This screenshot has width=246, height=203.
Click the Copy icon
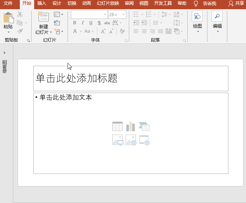click(20, 23)
